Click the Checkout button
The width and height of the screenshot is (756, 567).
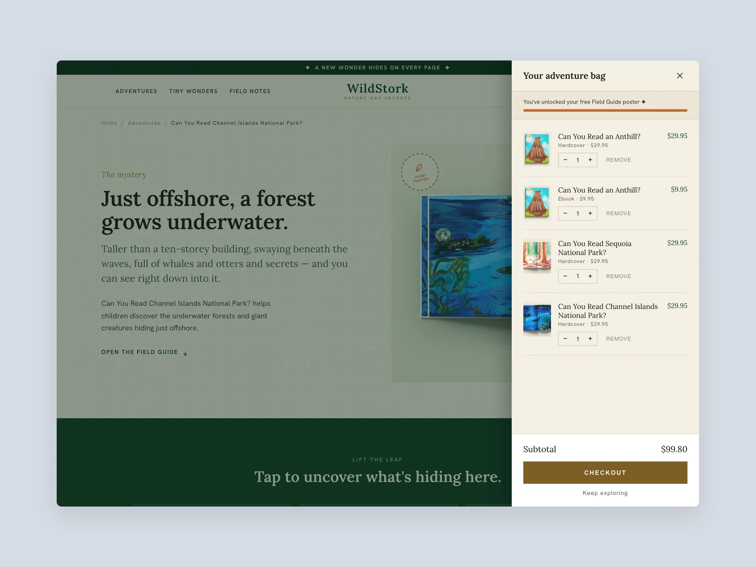click(605, 472)
